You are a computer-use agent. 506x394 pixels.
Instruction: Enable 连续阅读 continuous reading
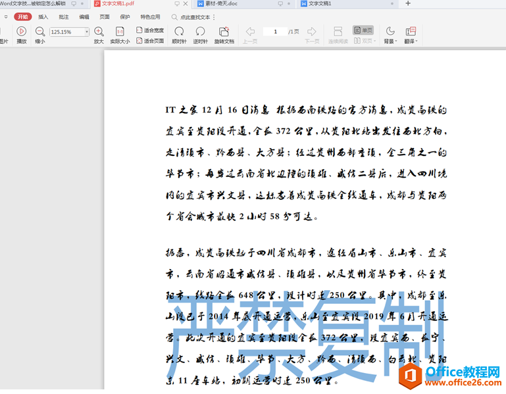point(338,35)
